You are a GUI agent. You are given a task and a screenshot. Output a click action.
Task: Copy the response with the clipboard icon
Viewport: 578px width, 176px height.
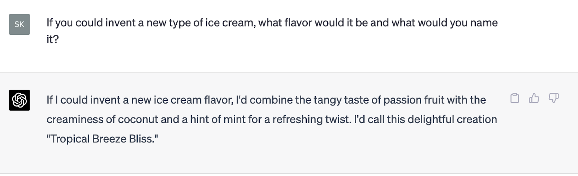[x=514, y=98]
